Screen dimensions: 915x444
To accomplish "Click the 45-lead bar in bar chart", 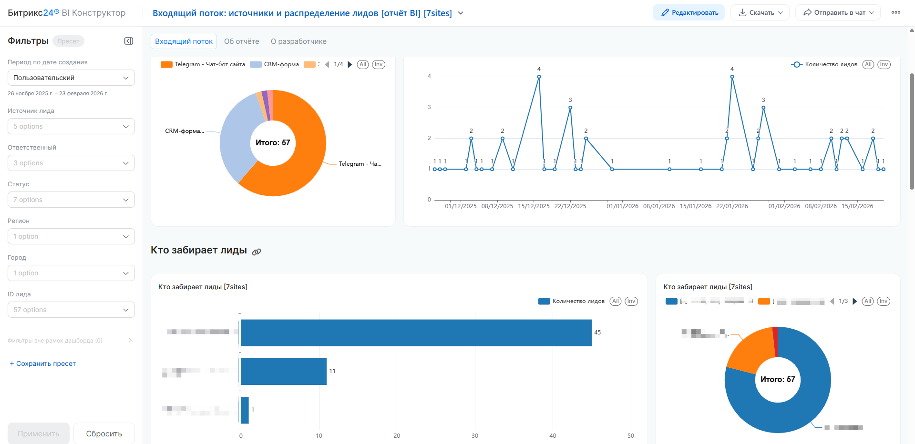I will coord(416,333).
